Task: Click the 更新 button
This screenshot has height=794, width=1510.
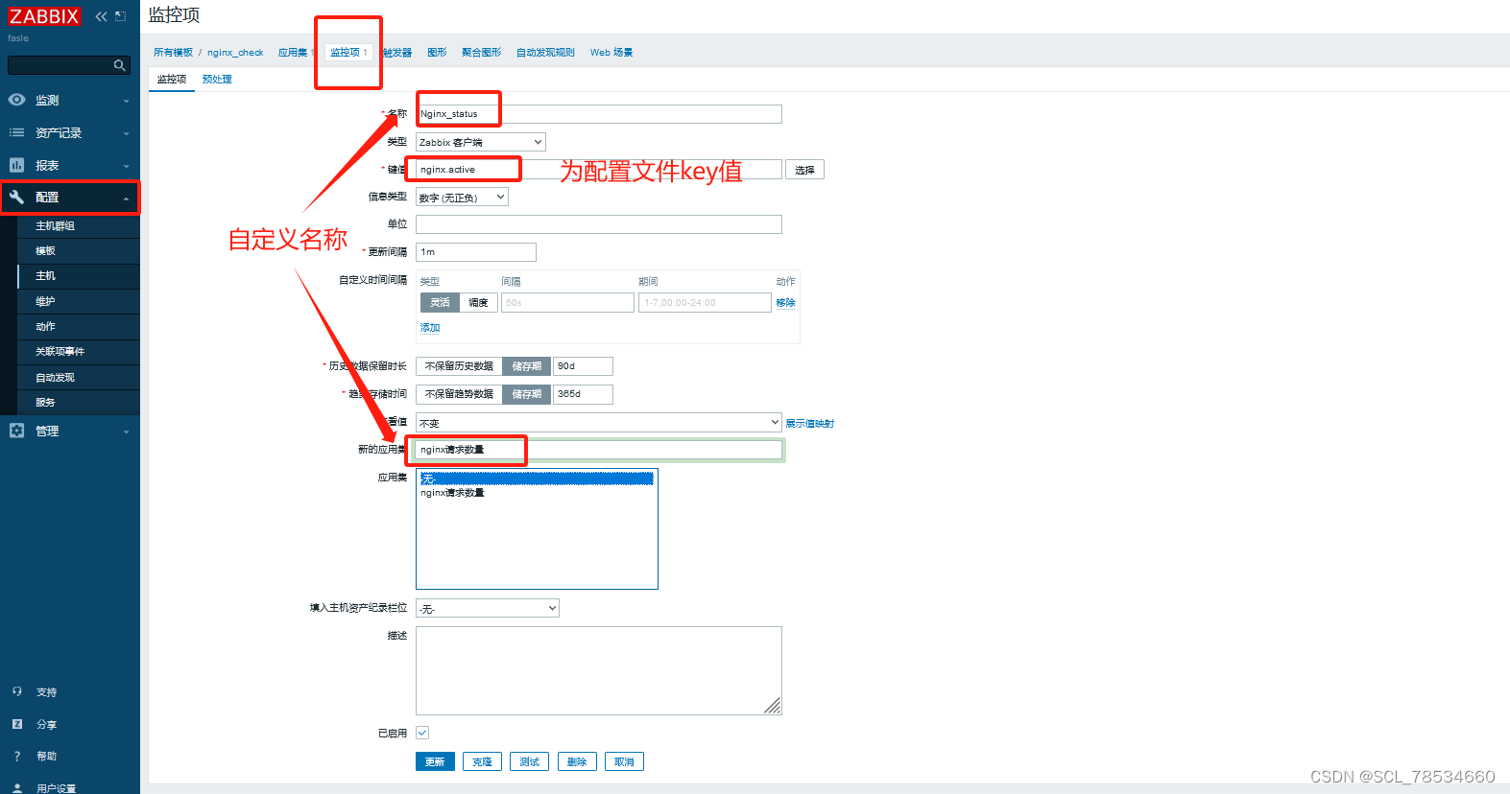Action: [x=435, y=761]
